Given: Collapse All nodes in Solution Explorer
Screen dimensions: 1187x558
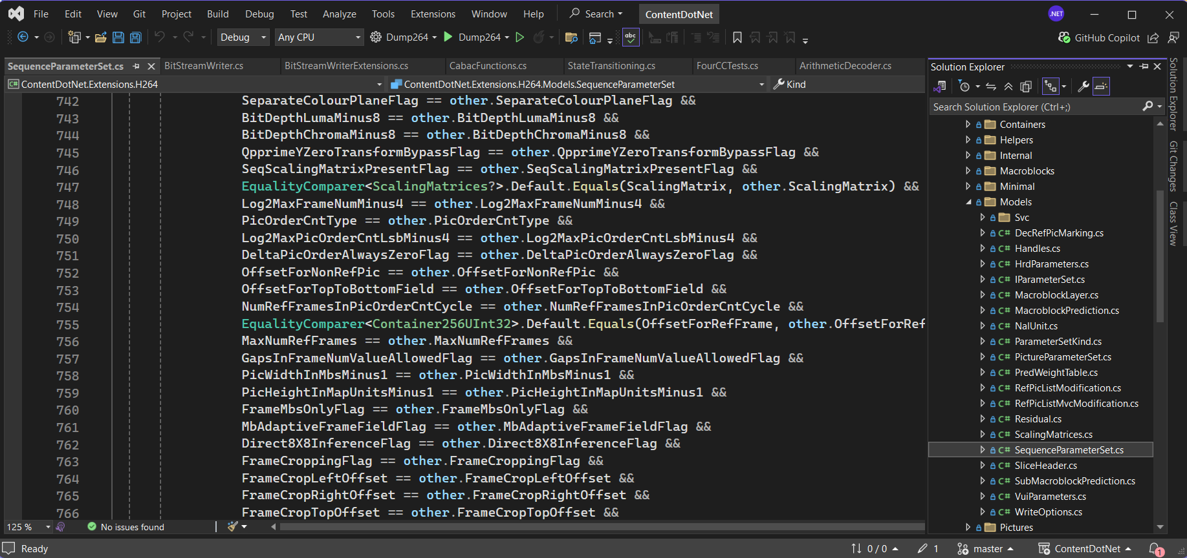Looking at the screenshot, I should click(x=1008, y=86).
